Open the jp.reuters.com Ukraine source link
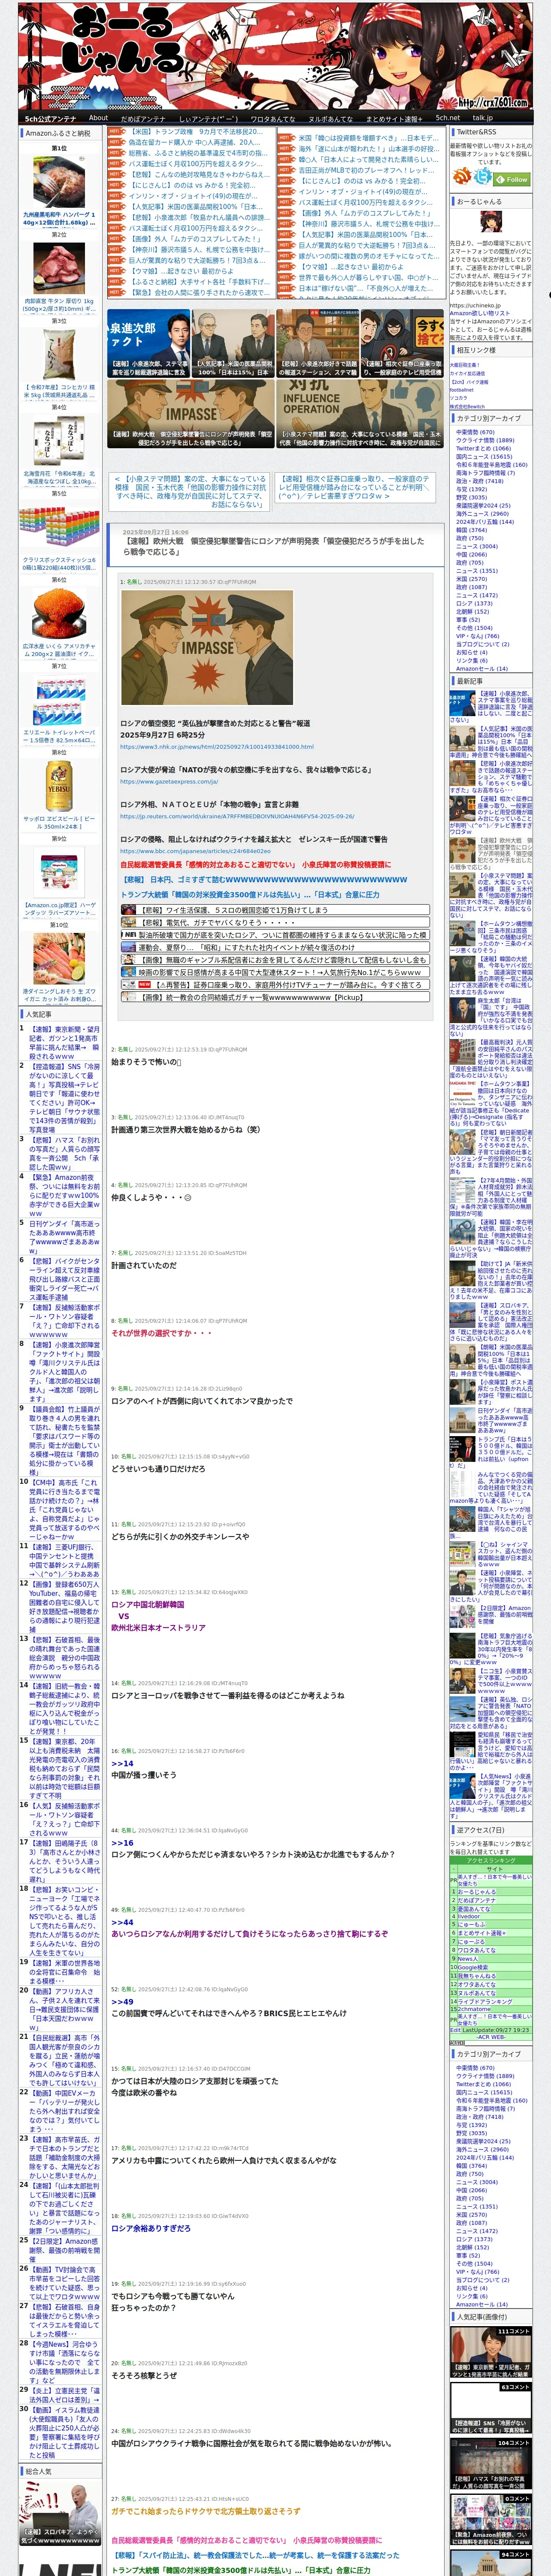The image size is (551, 2576). tap(237, 816)
